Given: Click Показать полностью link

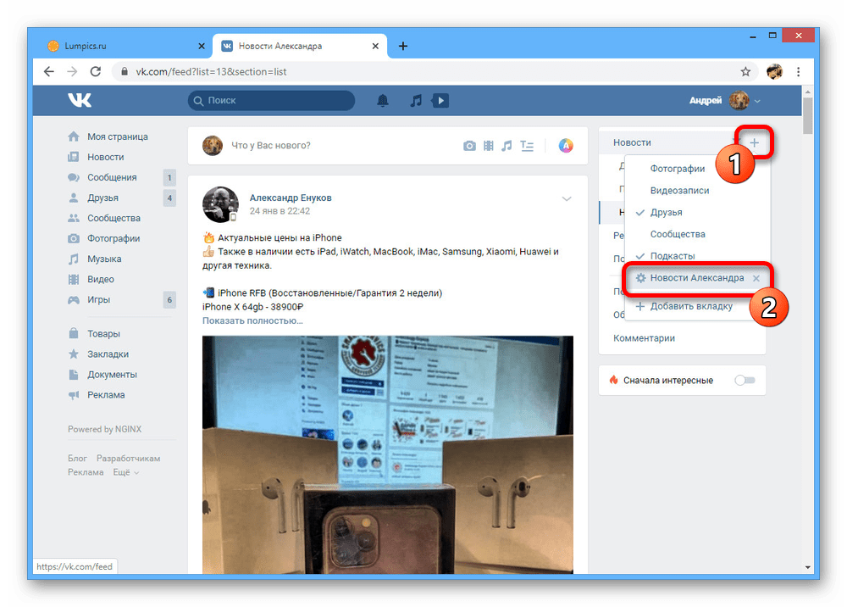Looking at the screenshot, I should [252, 320].
